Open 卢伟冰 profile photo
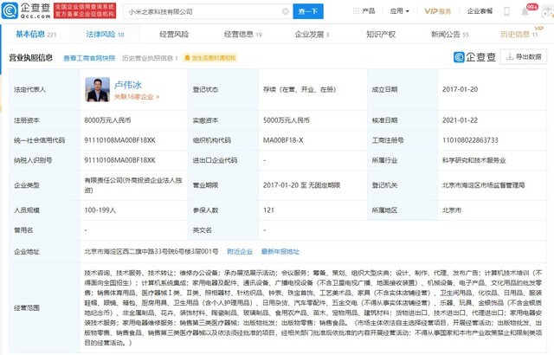Image resolution: width=554 pixels, height=355 pixels. pos(98,89)
